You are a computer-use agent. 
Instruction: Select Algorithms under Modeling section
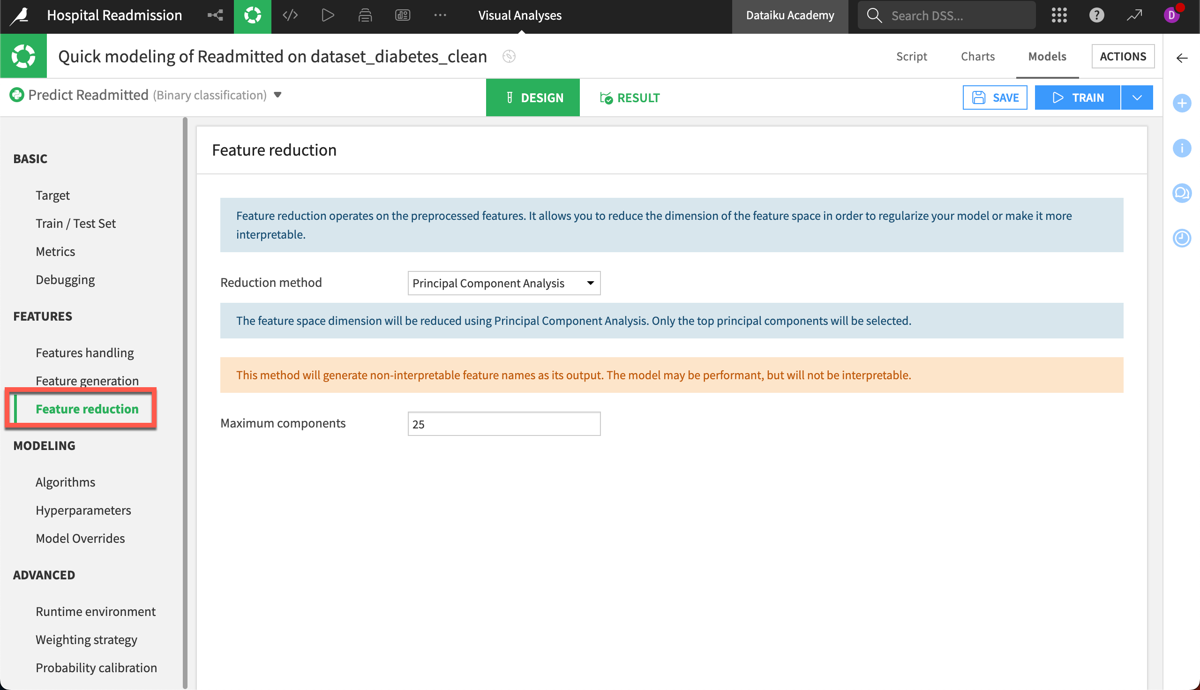(x=65, y=481)
